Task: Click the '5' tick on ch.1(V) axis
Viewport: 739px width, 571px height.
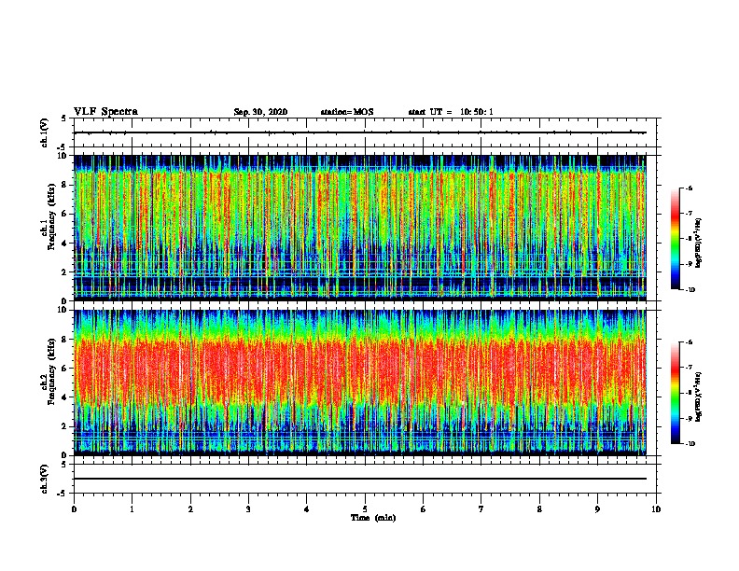Action: 65,118
